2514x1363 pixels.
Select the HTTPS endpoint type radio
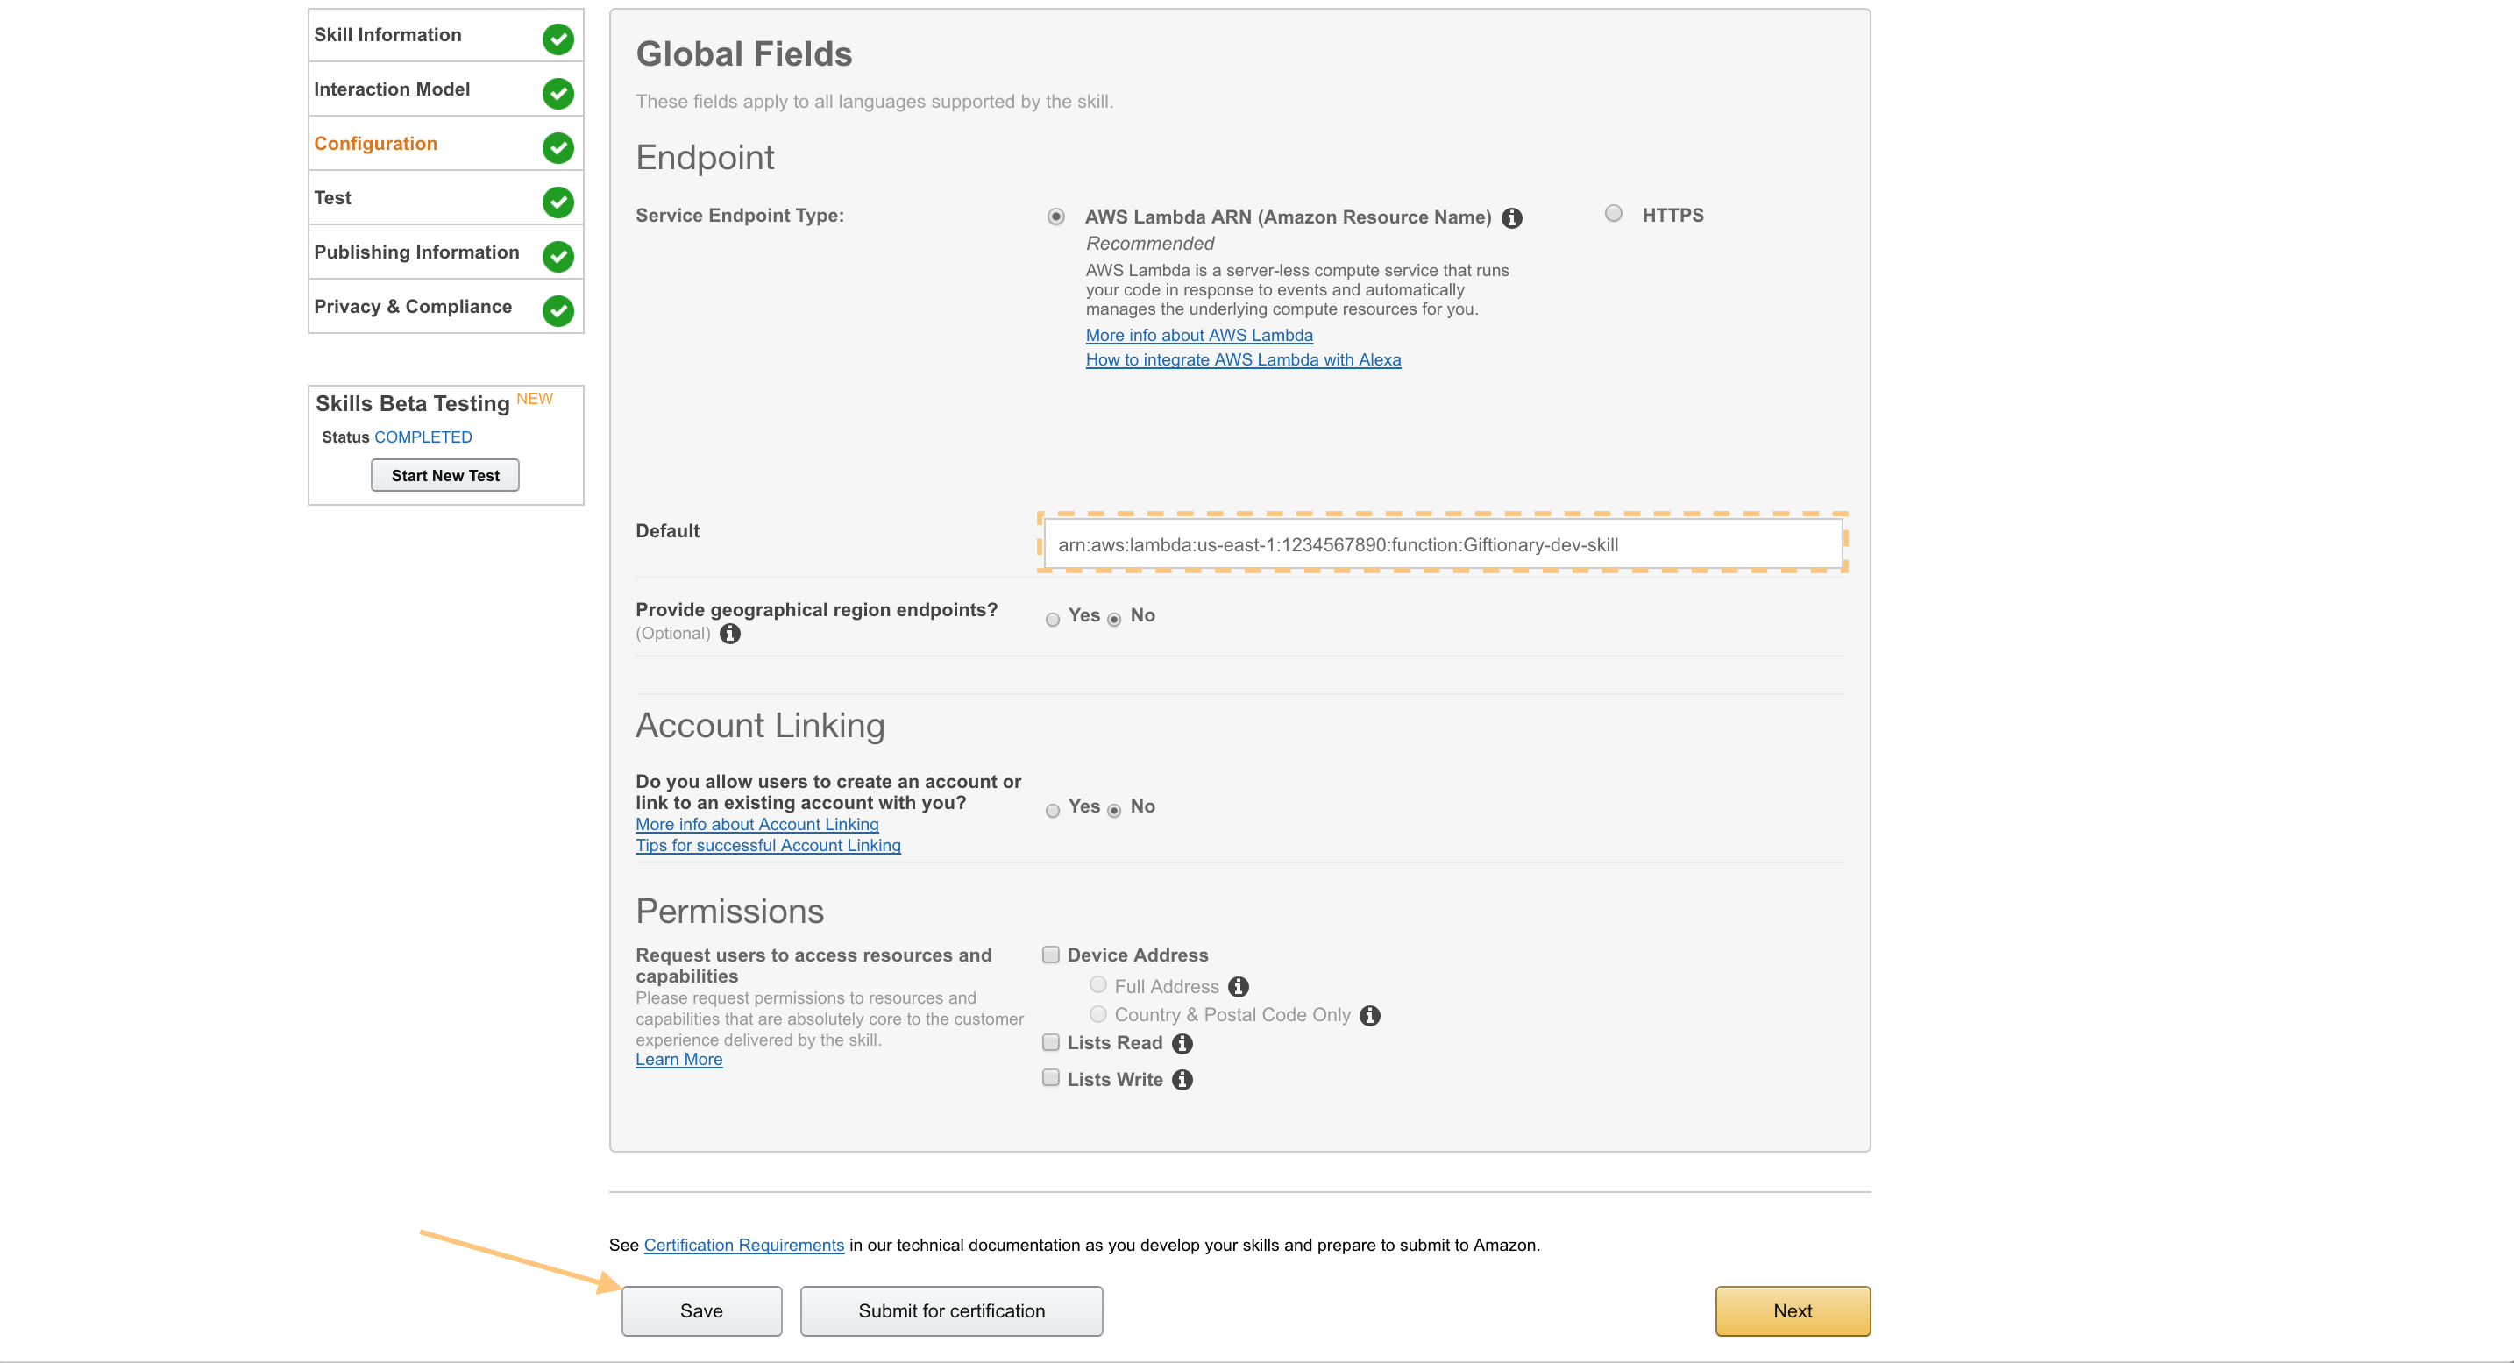coord(1613,214)
